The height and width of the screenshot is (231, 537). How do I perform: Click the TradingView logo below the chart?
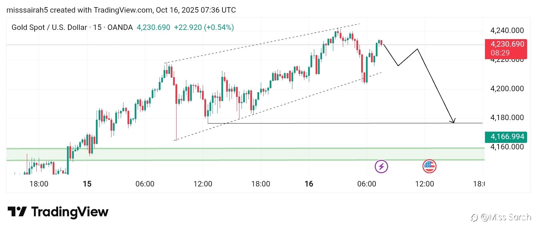58,212
